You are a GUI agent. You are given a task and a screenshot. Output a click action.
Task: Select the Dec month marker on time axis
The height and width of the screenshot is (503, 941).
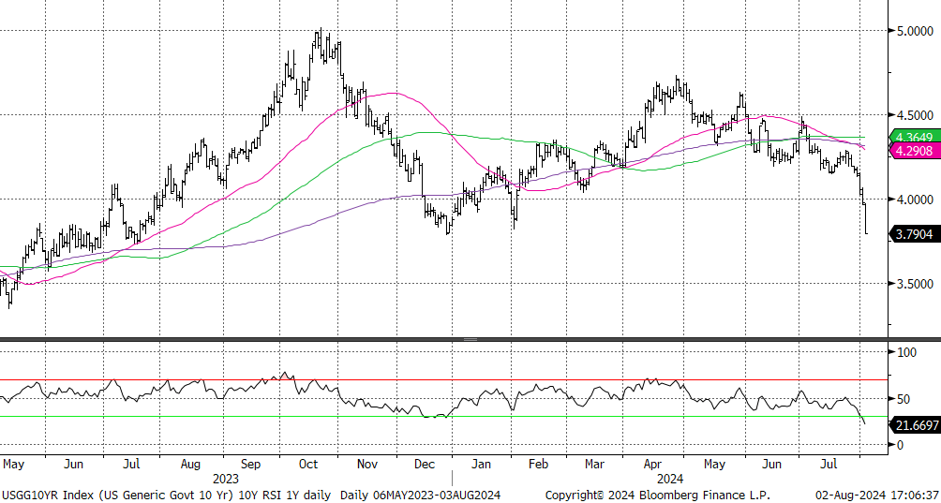(424, 464)
